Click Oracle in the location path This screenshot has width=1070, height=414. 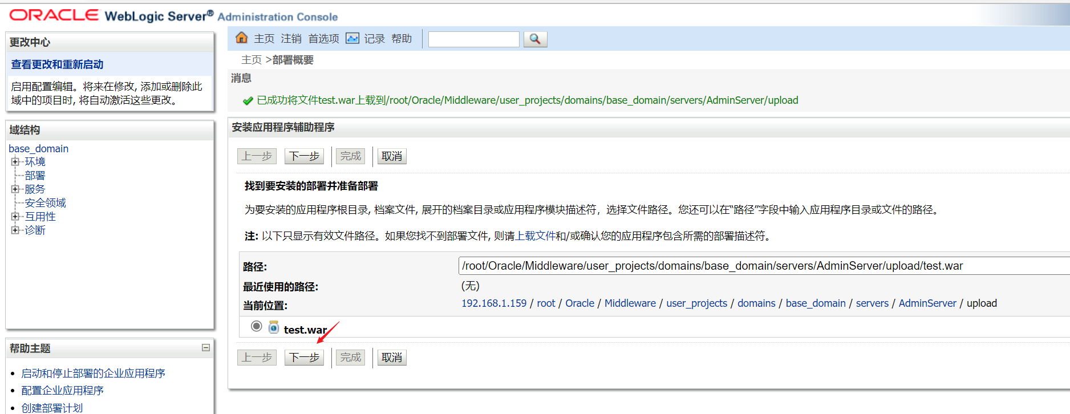579,303
